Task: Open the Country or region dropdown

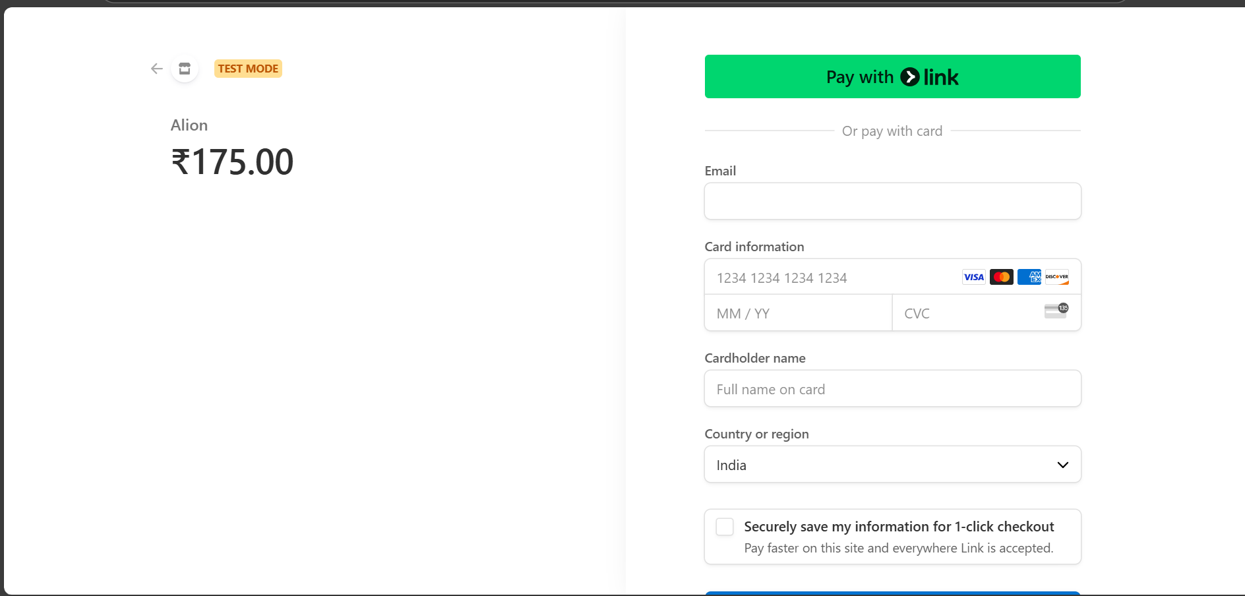Action: pos(892,464)
